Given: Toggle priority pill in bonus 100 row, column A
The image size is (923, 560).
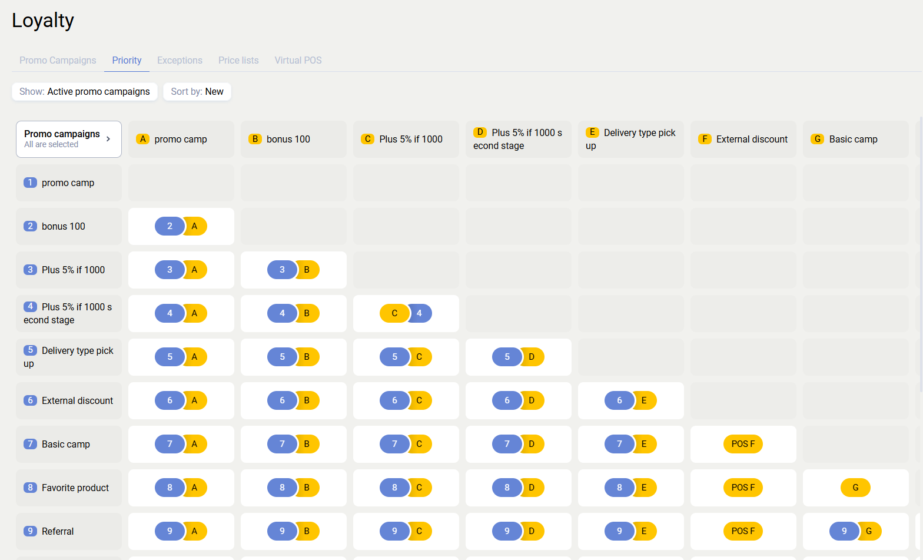Looking at the screenshot, I should 181,226.
